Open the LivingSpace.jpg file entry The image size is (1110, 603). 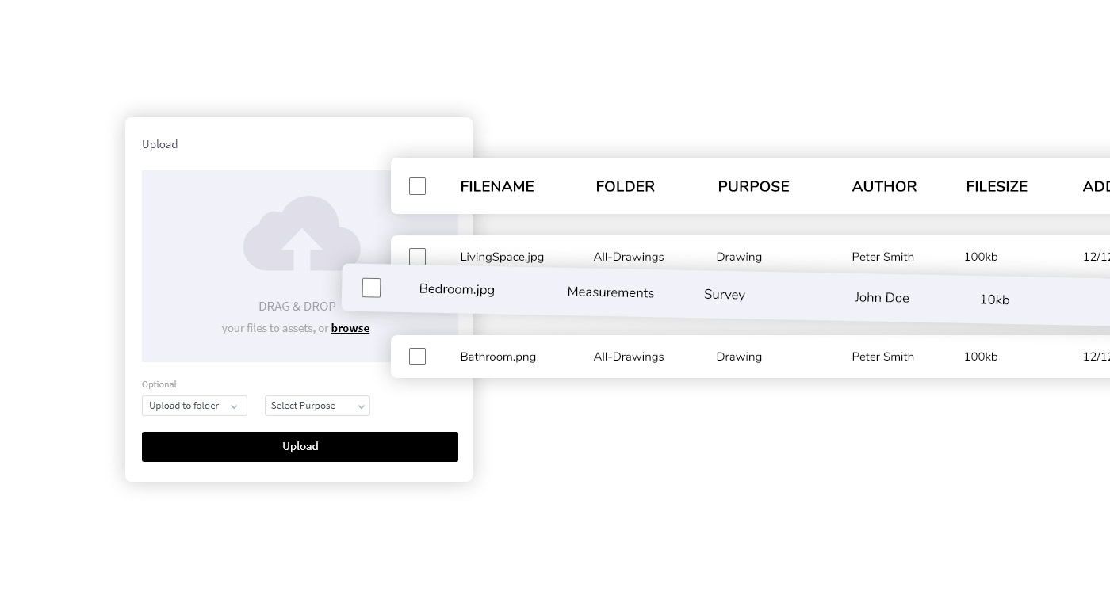click(x=502, y=257)
